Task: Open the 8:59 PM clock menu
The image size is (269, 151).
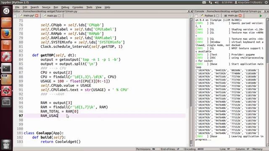Action: 227,3
